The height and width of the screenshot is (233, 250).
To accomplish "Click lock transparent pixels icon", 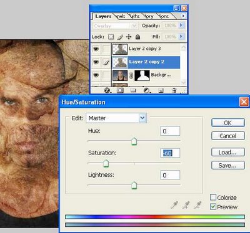I will [x=111, y=37].
